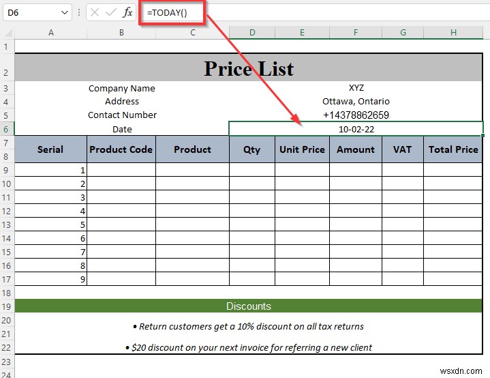Viewport: 490px width, 378px height.
Task: Click the XYZ company value cell
Action: (356, 88)
